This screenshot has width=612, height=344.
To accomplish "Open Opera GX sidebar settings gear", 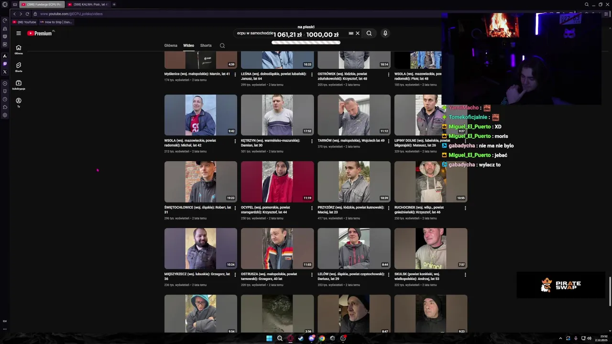I will click(x=5, y=115).
